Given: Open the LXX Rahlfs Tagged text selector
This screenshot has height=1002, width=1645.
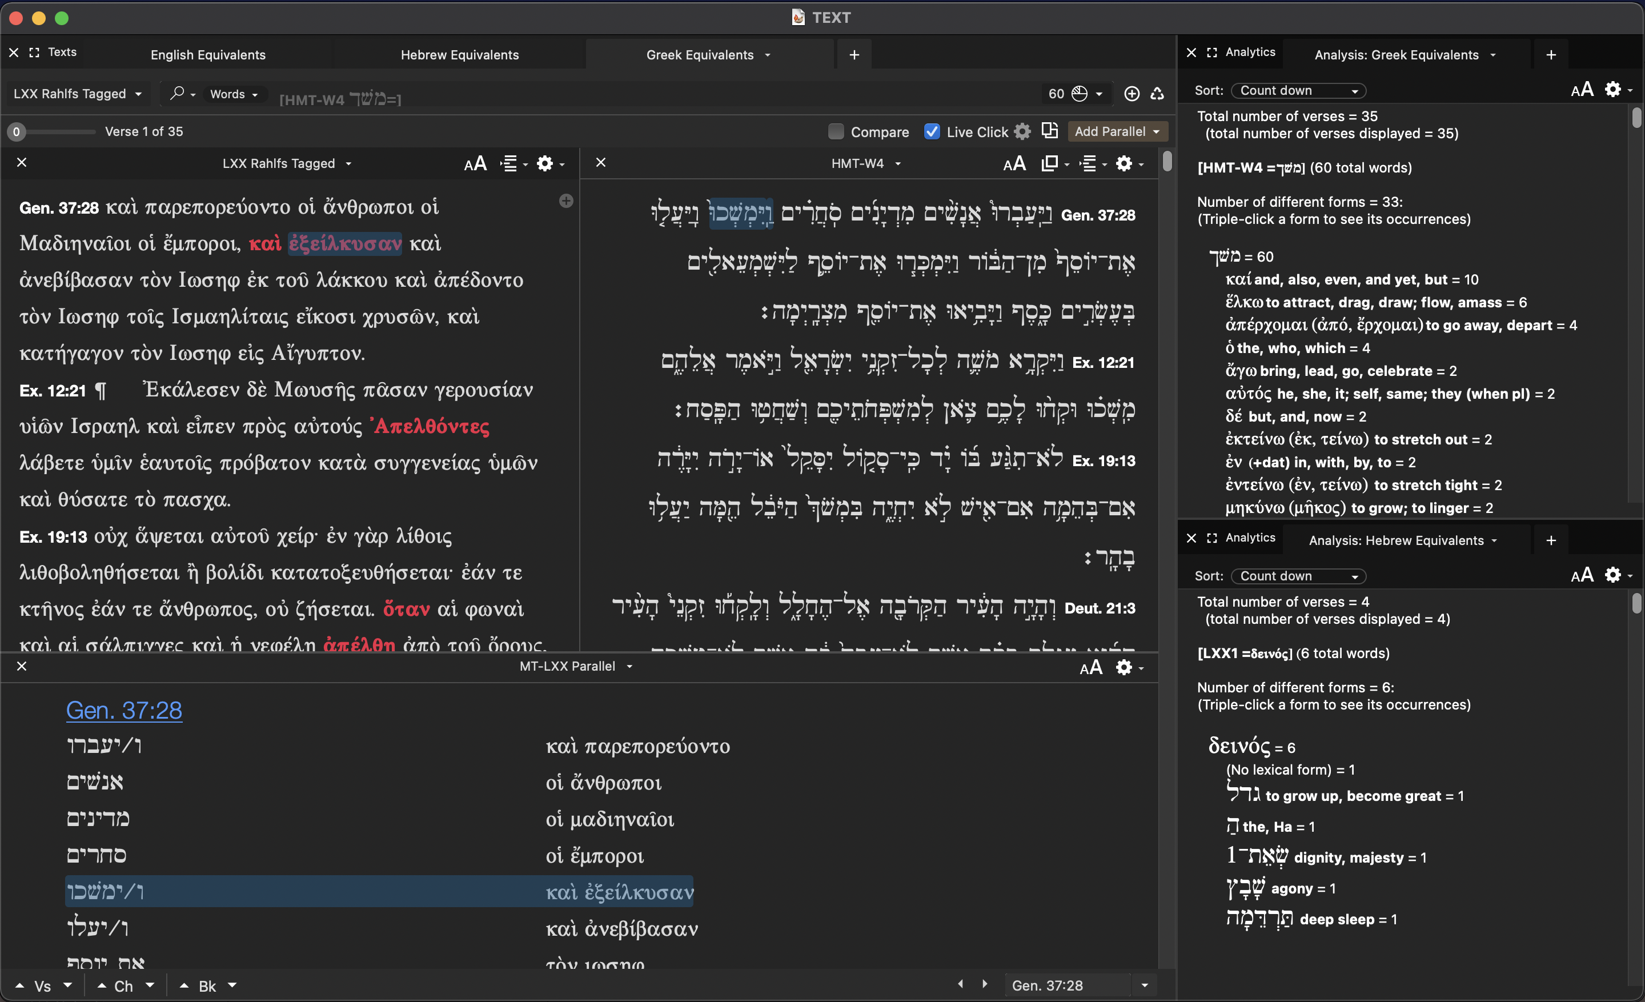Looking at the screenshot, I should click(78, 94).
